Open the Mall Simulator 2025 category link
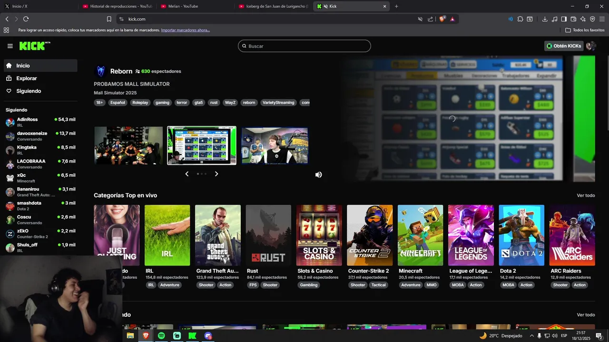 (115, 93)
